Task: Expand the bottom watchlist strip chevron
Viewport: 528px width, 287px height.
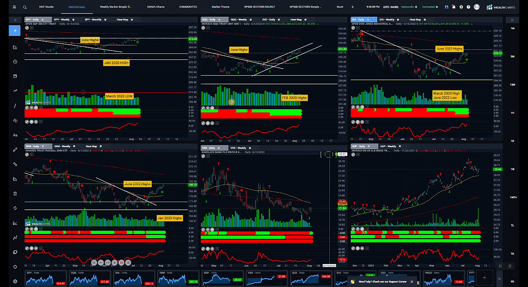Action: (500, 278)
